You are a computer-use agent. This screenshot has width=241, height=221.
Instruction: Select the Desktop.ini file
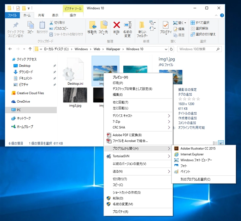[75, 72]
